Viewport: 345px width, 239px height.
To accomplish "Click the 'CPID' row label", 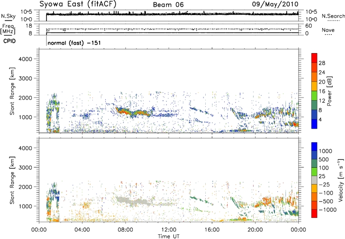I will (x=9, y=41).
